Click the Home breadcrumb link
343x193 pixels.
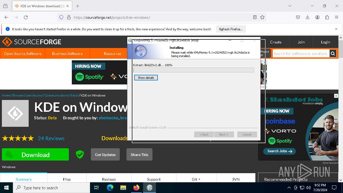tap(6, 95)
